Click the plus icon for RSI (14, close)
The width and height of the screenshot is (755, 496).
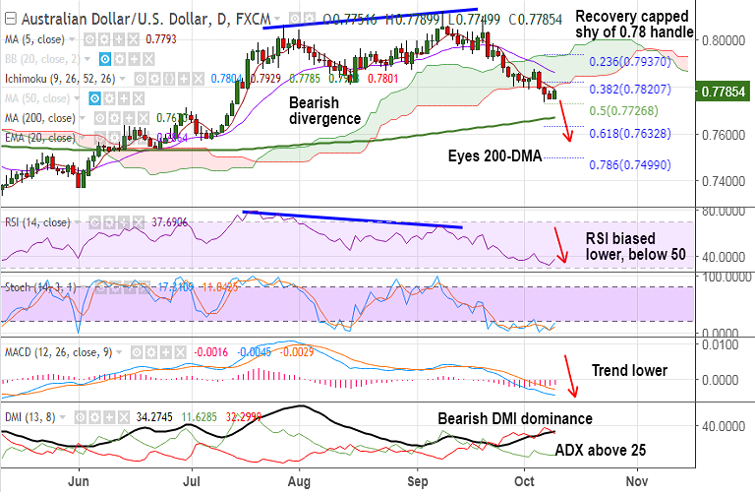[124, 222]
